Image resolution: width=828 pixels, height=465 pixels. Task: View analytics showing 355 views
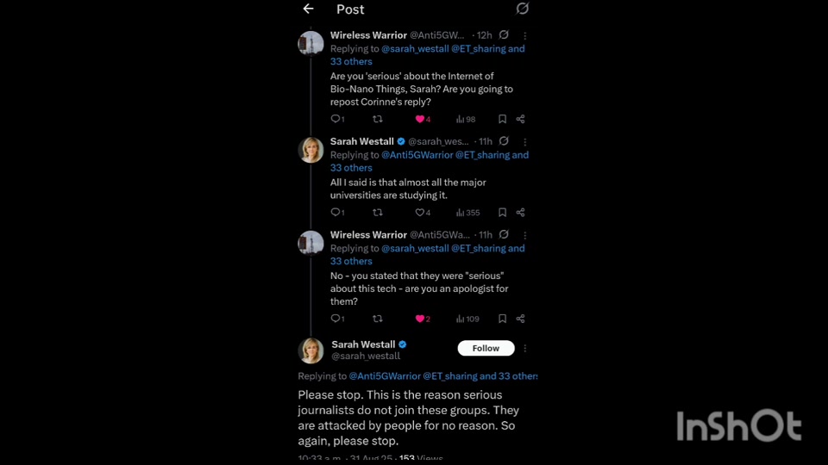pyautogui.click(x=467, y=212)
